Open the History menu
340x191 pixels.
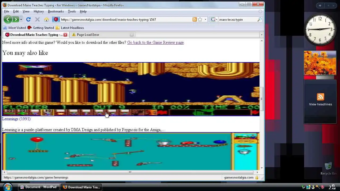pyautogui.click(x=39, y=11)
